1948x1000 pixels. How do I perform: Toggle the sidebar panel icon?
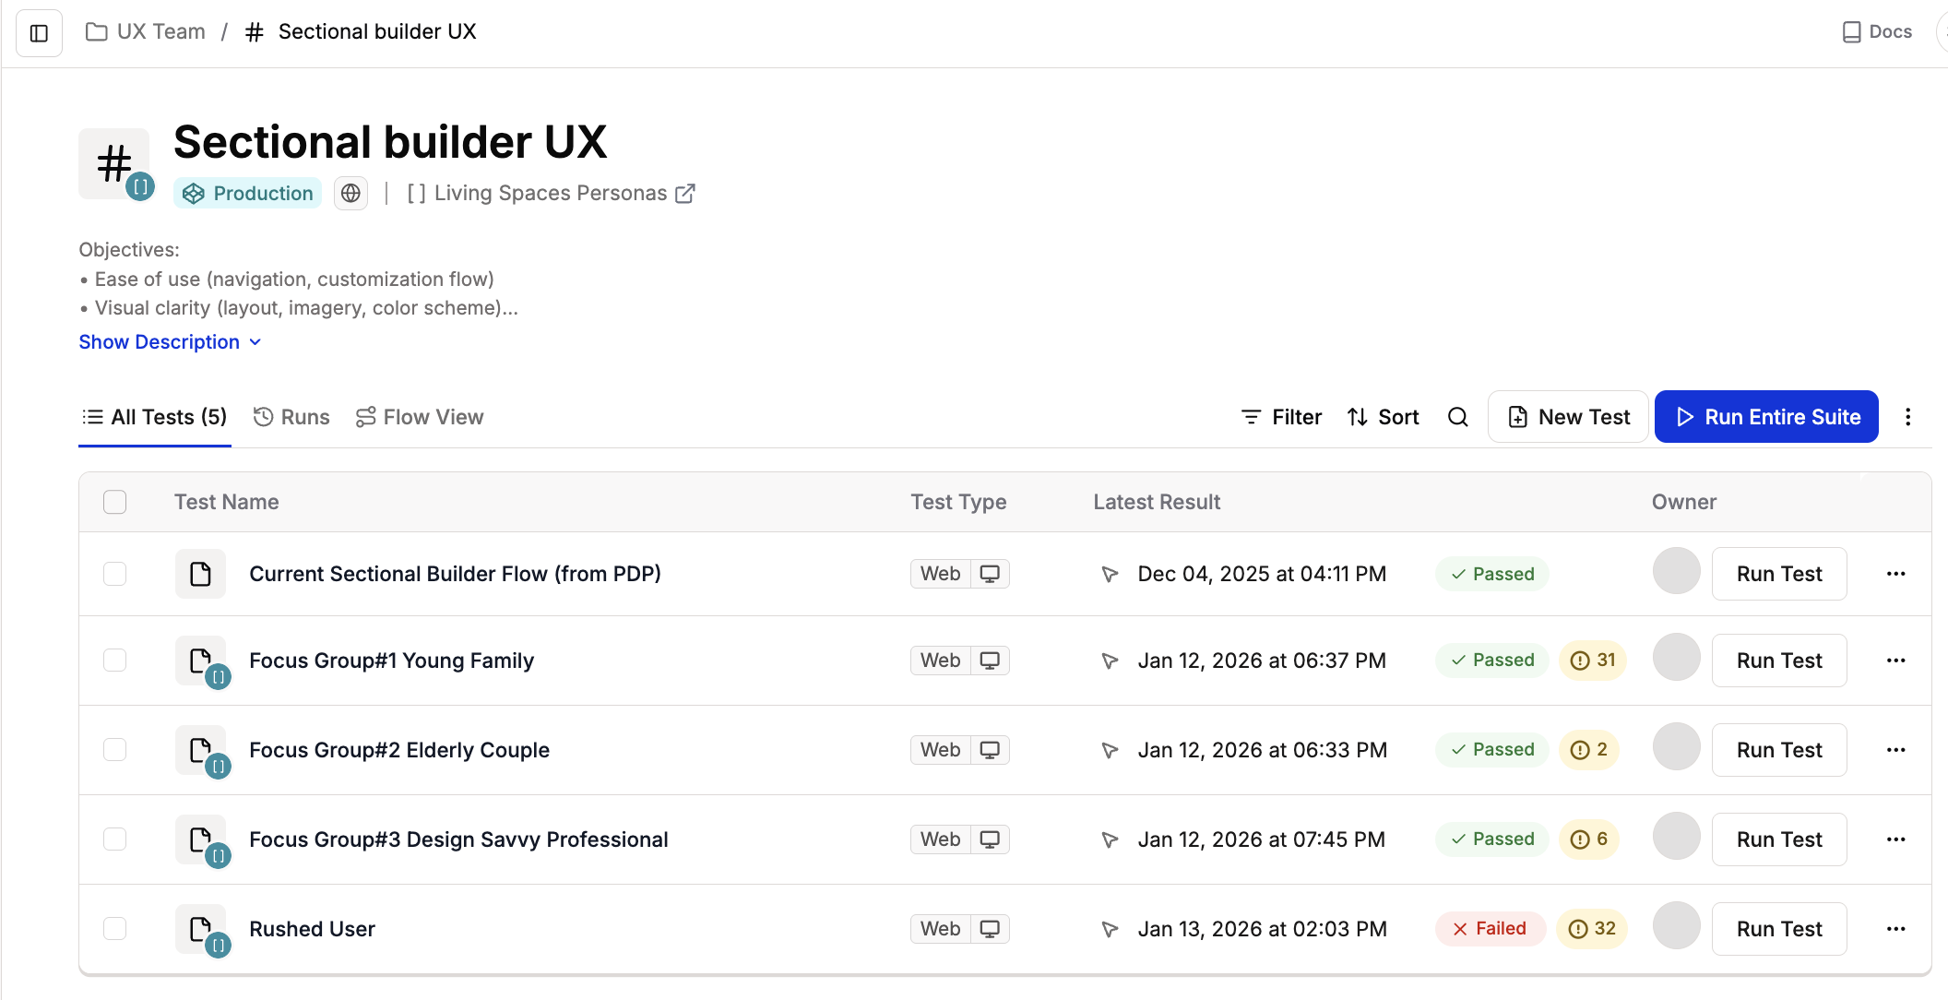point(39,33)
